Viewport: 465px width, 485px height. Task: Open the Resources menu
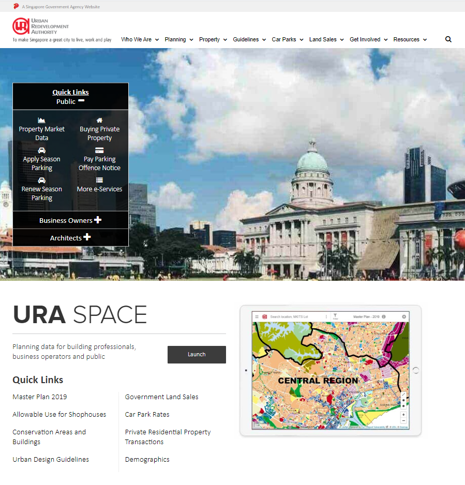pyautogui.click(x=410, y=40)
